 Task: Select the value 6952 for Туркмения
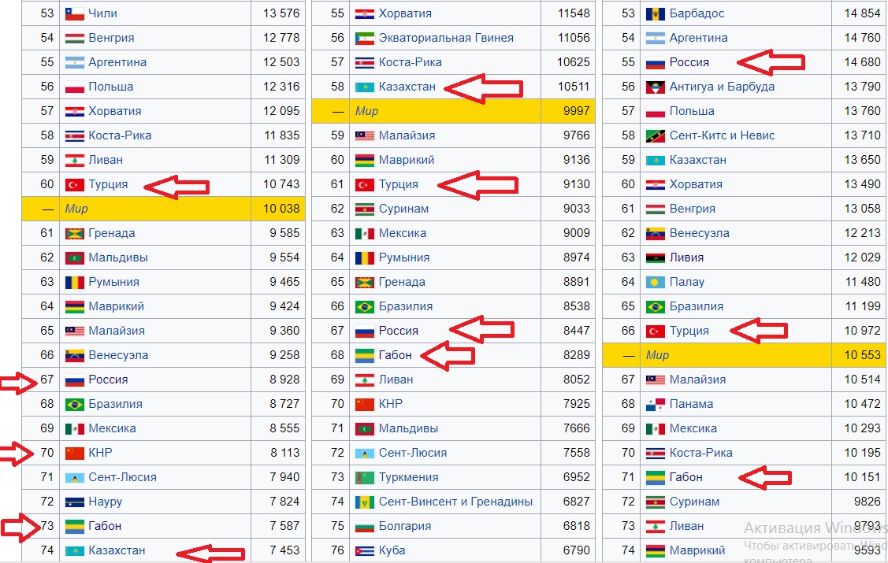pyautogui.click(x=577, y=477)
